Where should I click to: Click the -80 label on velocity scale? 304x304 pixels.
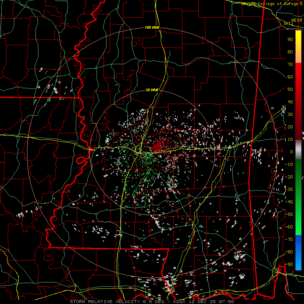pos(289,252)
